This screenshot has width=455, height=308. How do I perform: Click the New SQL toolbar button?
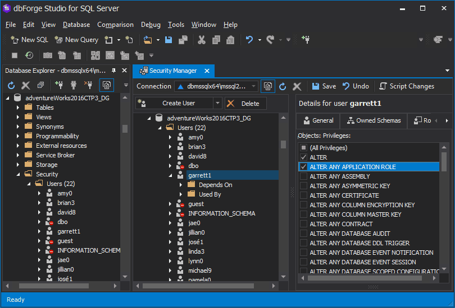[x=30, y=40]
